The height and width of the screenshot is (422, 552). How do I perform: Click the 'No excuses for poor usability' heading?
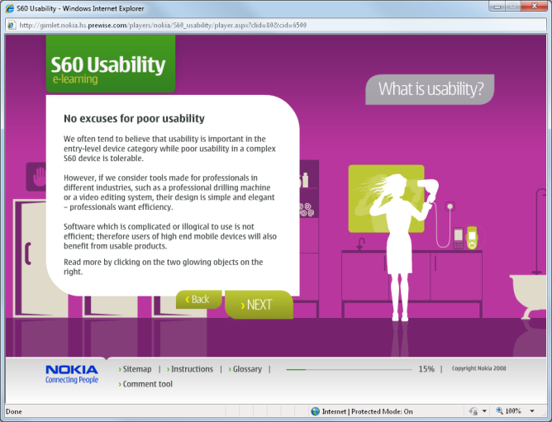pyautogui.click(x=134, y=119)
